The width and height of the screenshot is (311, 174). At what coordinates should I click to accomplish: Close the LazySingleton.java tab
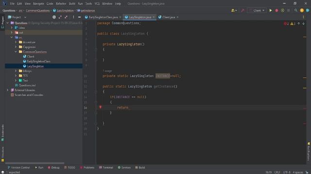[x=154, y=17]
